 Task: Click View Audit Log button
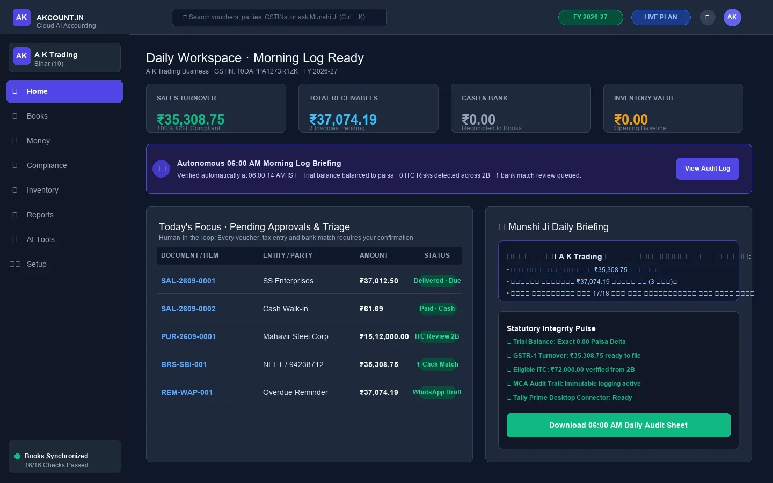click(x=708, y=169)
